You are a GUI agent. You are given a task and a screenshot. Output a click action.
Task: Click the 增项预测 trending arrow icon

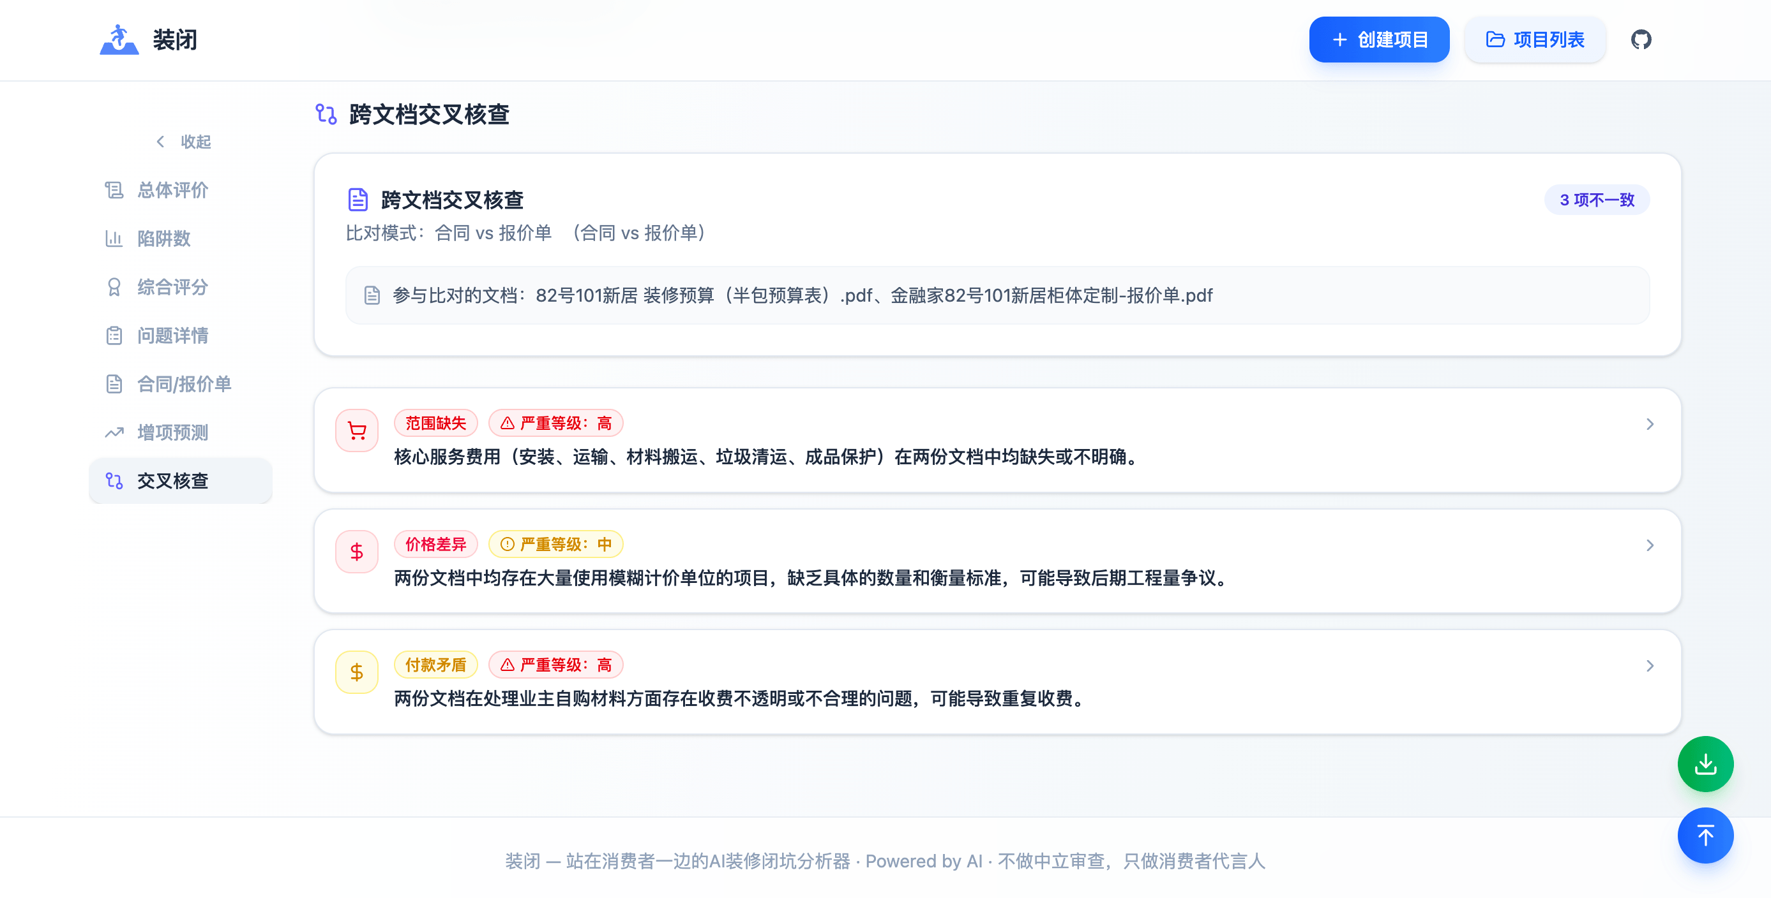[114, 432]
